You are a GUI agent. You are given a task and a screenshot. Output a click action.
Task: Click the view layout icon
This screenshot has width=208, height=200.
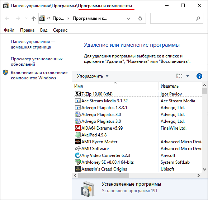[179, 76]
